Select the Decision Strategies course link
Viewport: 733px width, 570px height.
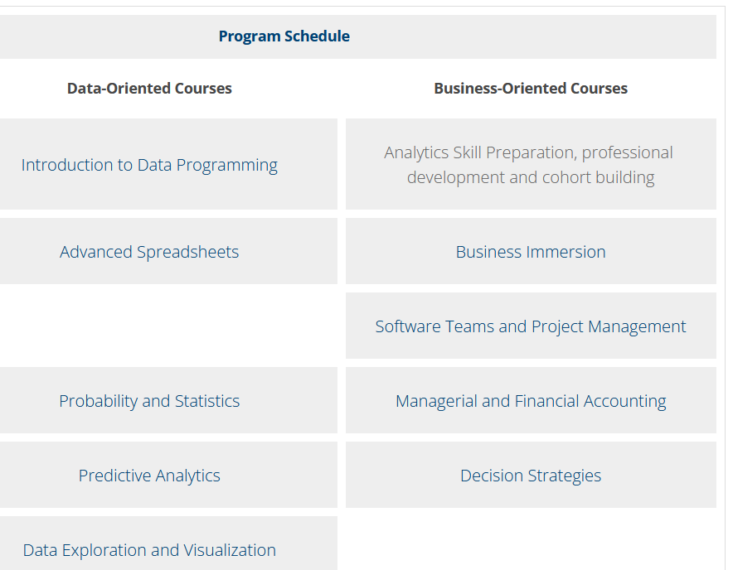(x=531, y=476)
